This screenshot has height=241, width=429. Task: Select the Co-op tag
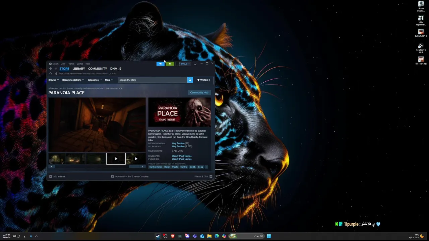[x=200, y=167]
